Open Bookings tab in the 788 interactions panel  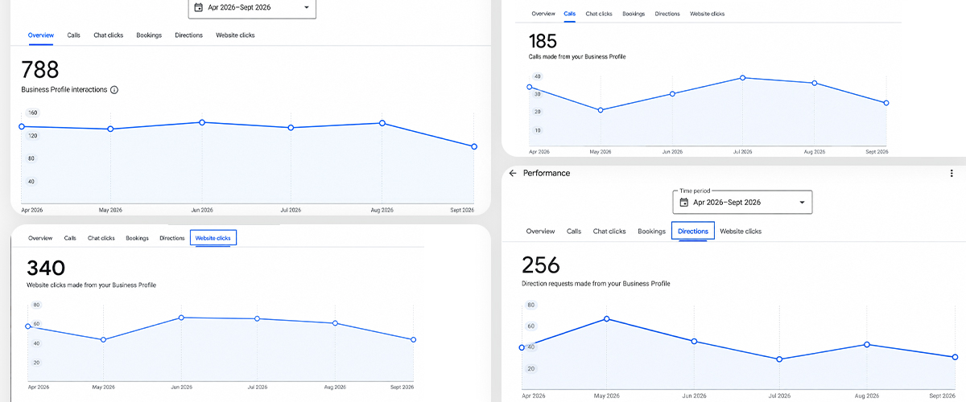pos(149,35)
